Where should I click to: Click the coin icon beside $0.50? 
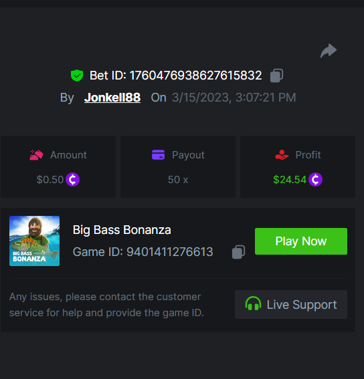[73, 180]
